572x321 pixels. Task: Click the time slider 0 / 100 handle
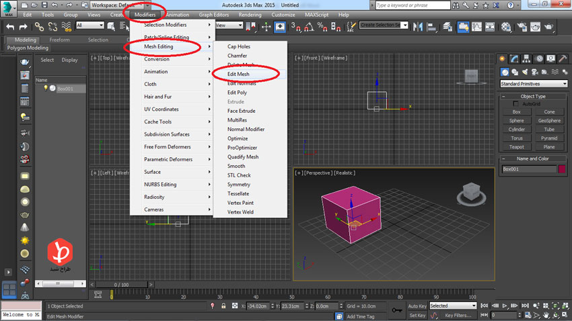[121, 285]
